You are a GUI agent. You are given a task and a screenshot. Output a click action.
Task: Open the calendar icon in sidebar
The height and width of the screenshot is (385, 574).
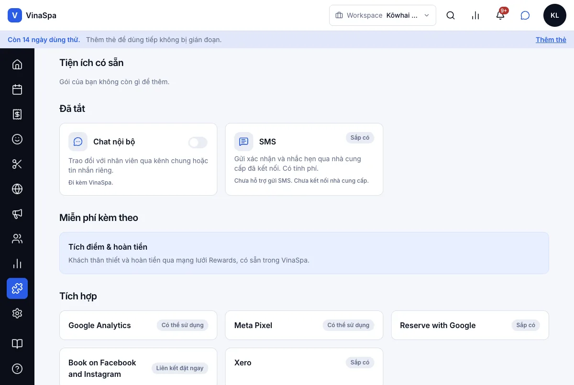17,89
